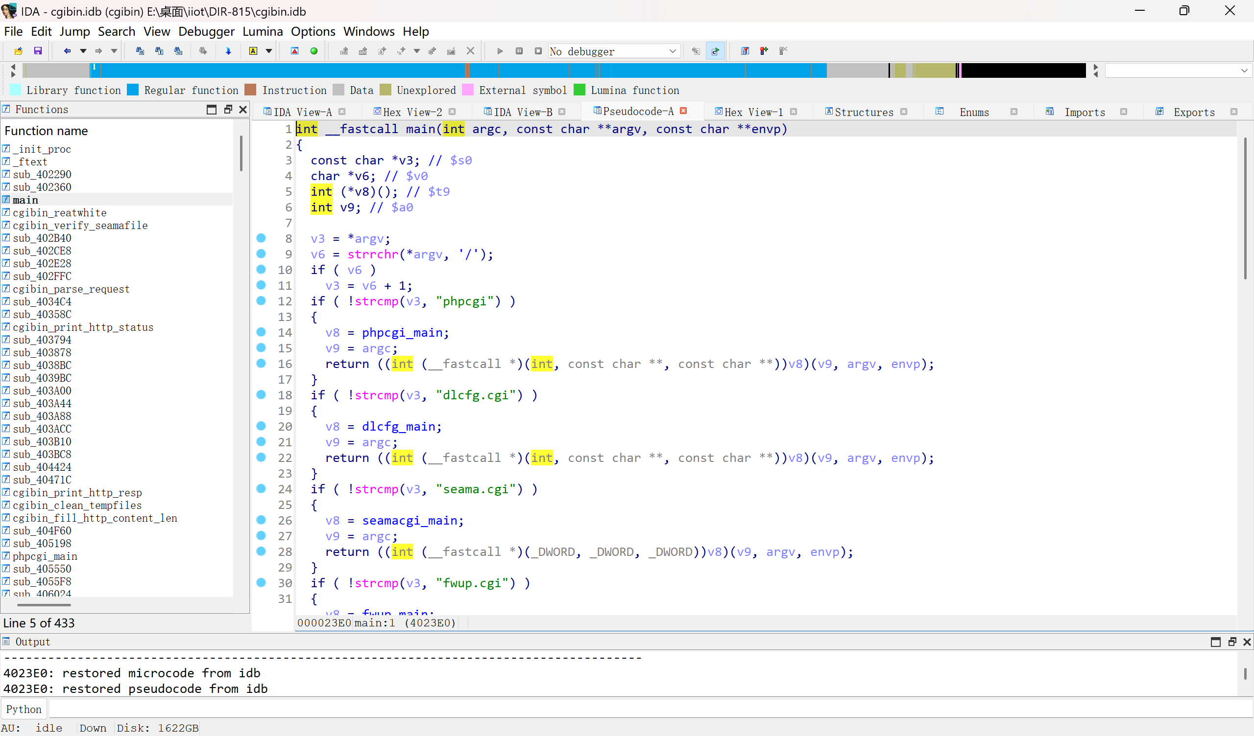Click the blue down arrow toolbar icon
The height and width of the screenshot is (736, 1254).
(x=228, y=51)
